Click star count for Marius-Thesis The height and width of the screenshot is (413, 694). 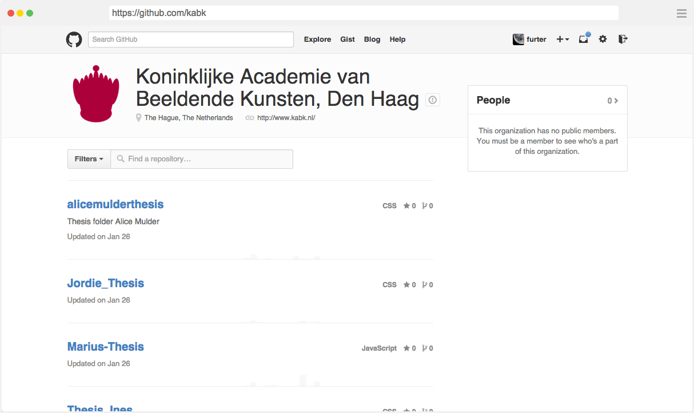[x=410, y=348]
